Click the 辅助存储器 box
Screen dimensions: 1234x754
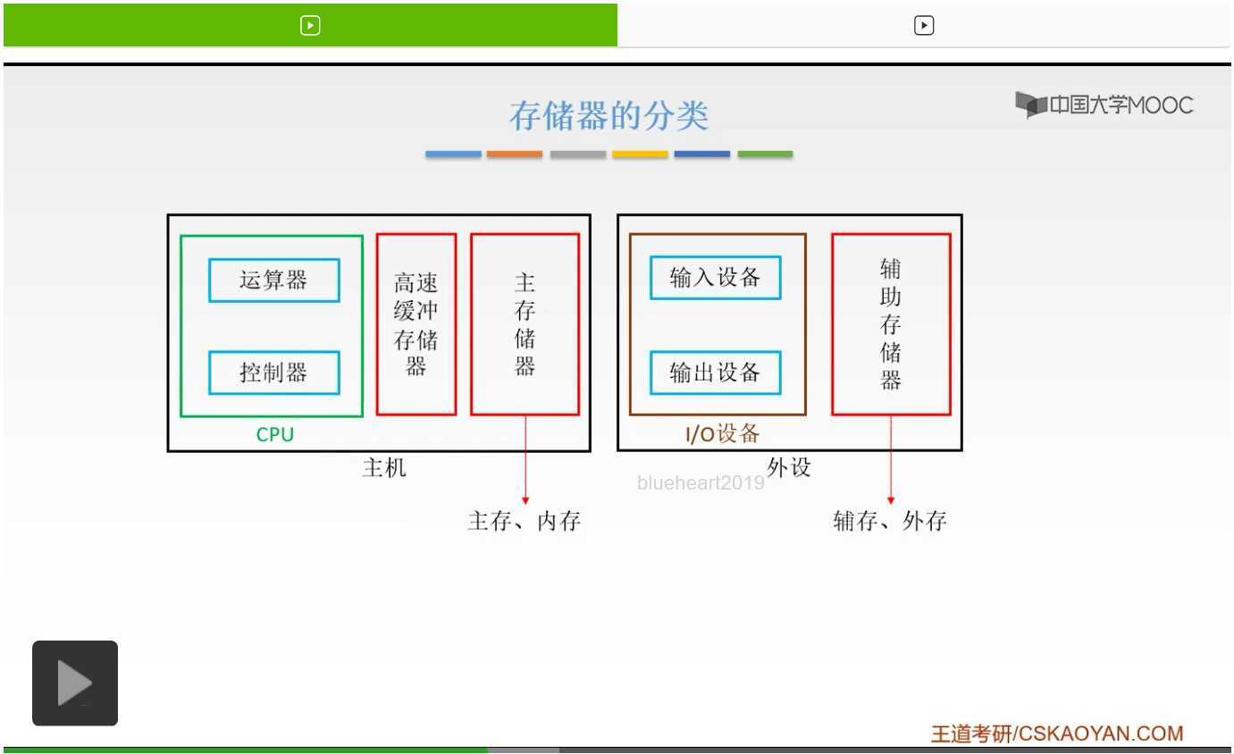pos(891,324)
